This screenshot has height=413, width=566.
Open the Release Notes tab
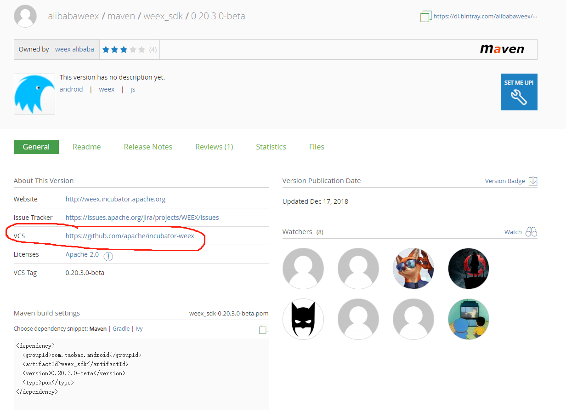tap(148, 147)
